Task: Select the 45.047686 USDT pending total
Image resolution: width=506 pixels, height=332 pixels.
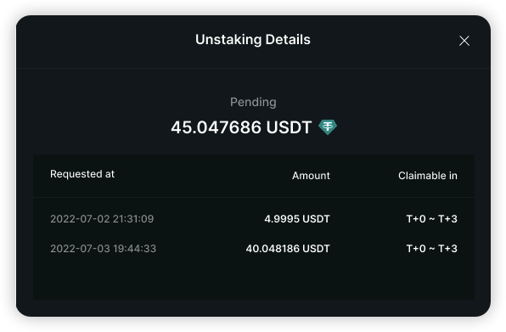Action: 241,127
